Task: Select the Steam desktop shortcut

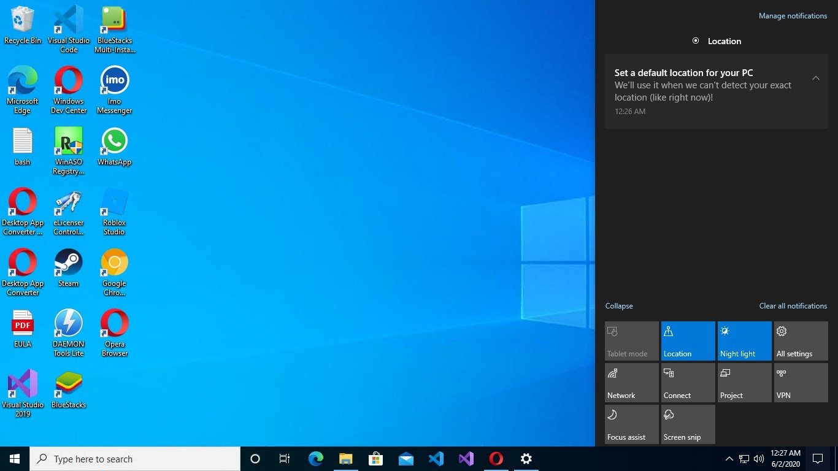Action: coord(69,268)
